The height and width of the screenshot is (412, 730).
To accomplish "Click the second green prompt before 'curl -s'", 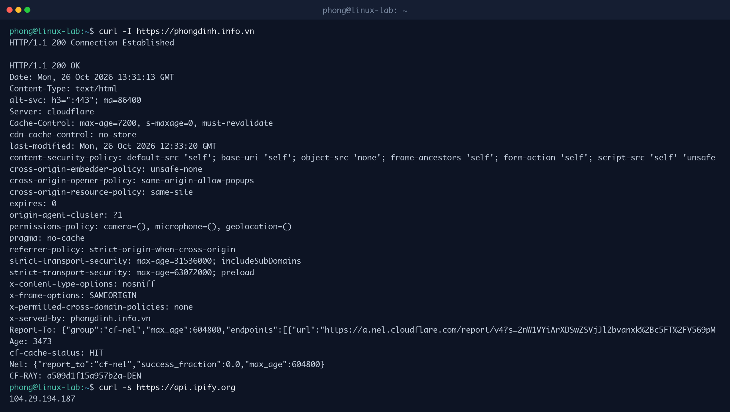I will coord(49,388).
